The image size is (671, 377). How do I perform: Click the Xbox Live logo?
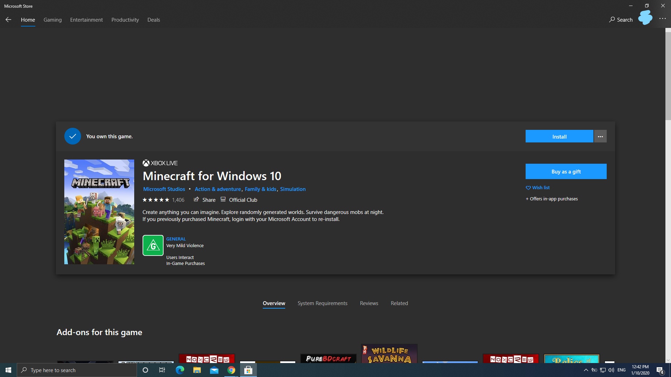click(160, 163)
